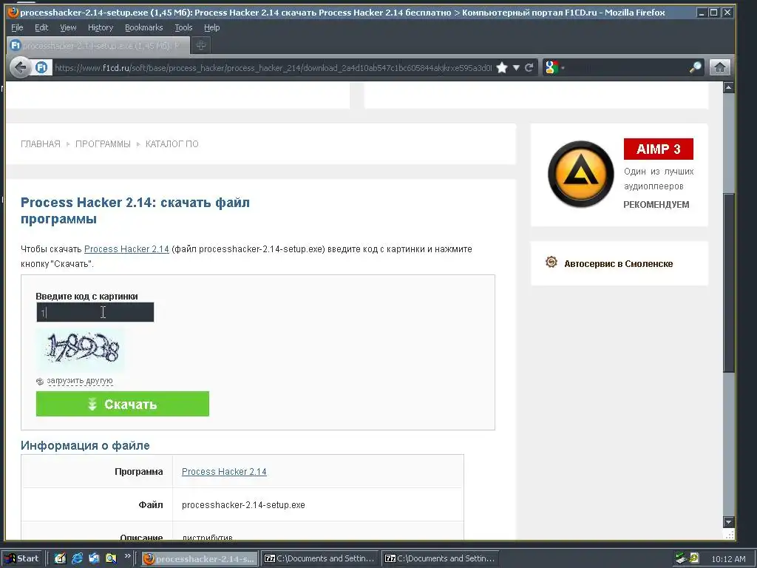Expand the quick launch overflow chevron
Image resolution: width=757 pixels, height=568 pixels.
pos(127,556)
